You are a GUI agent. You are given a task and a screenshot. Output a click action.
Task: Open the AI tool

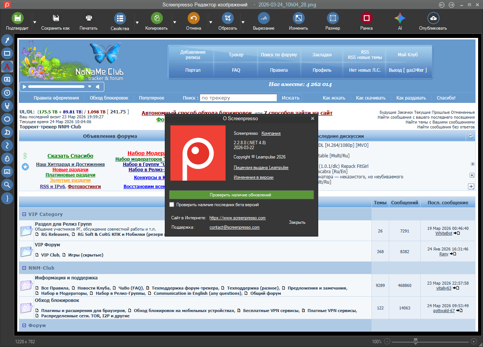click(400, 18)
